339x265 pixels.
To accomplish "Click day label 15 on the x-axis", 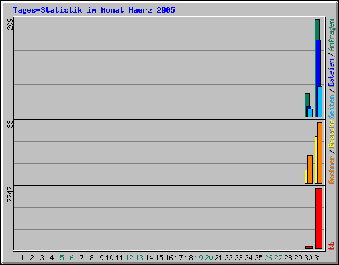I will 159,258.
